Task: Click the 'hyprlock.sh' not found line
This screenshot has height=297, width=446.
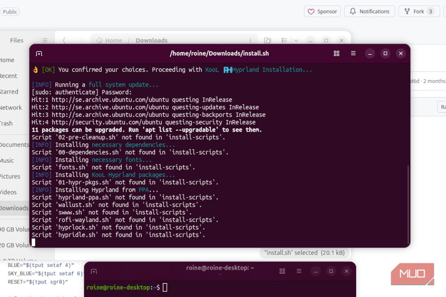Action: (118, 227)
